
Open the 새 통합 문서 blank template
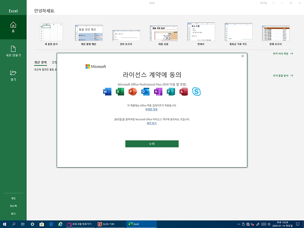click(51, 34)
